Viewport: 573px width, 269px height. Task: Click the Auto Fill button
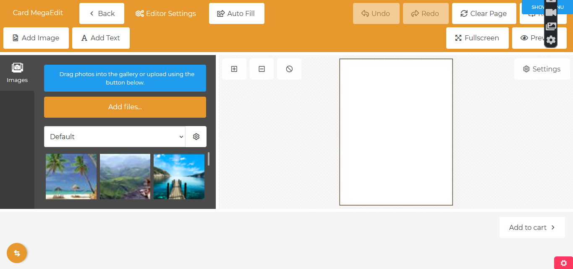[x=236, y=13]
